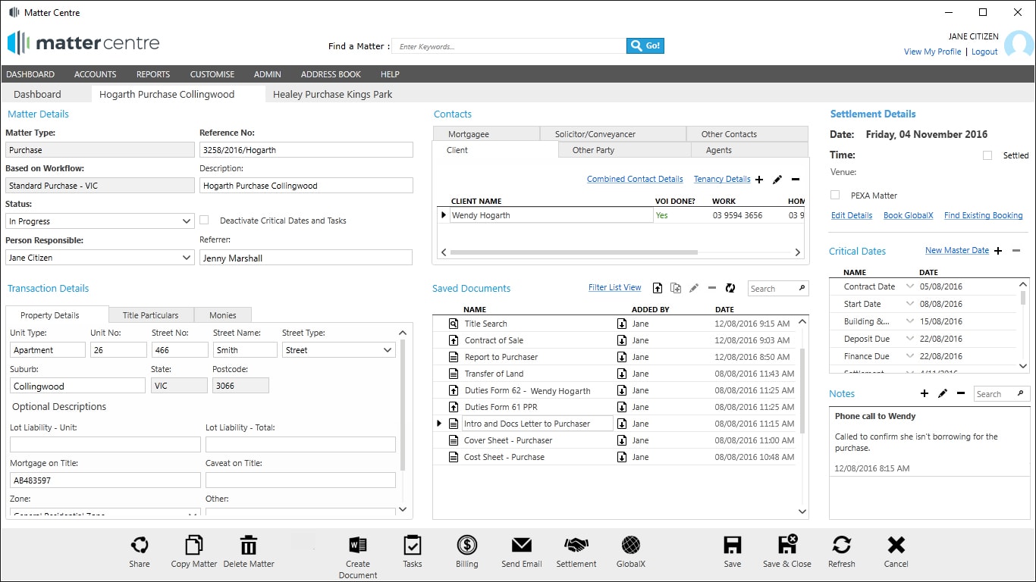Click the Send Email envelope icon
Image resolution: width=1036 pixels, height=582 pixels.
tap(522, 545)
